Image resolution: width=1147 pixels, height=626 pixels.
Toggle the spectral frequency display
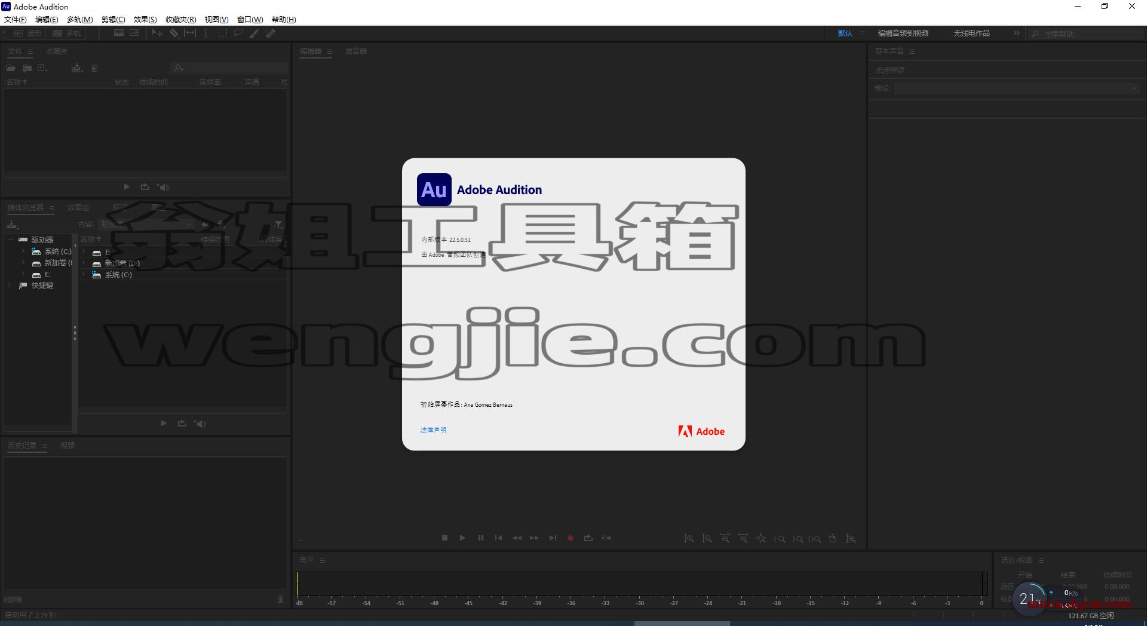[x=119, y=33]
